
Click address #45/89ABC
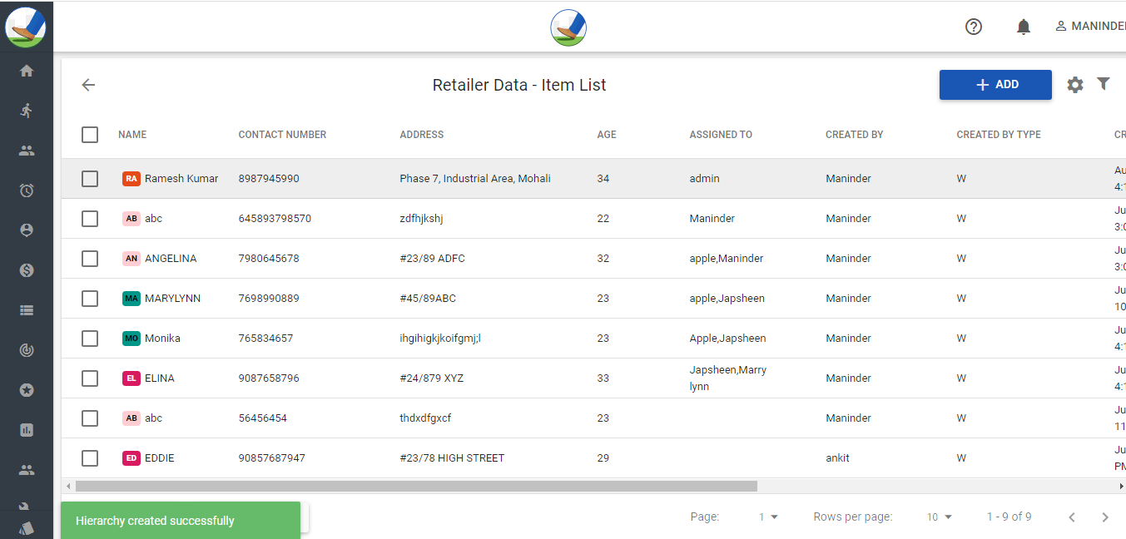point(428,299)
